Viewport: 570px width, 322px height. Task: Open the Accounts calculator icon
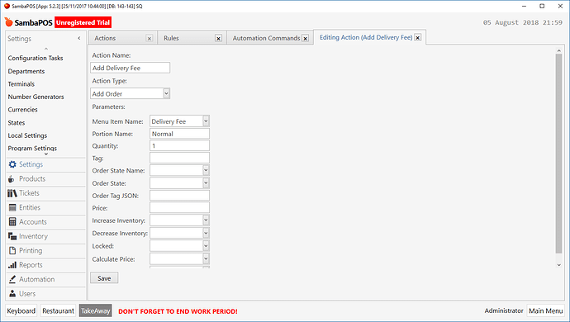click(x=12, y=222)
